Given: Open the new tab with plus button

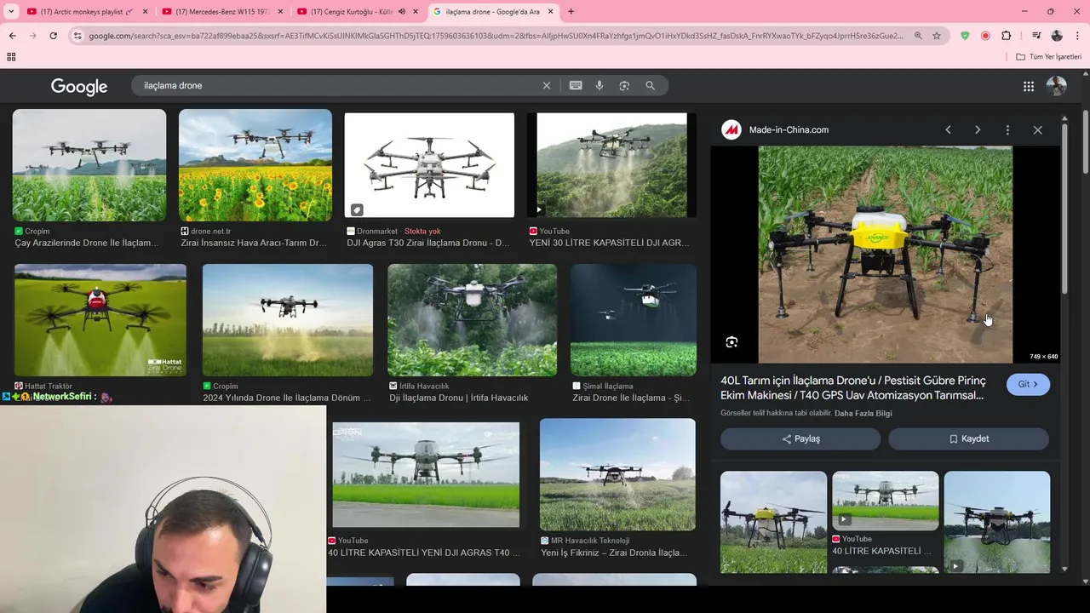Looking at the screenshot, I should point(571,12).
